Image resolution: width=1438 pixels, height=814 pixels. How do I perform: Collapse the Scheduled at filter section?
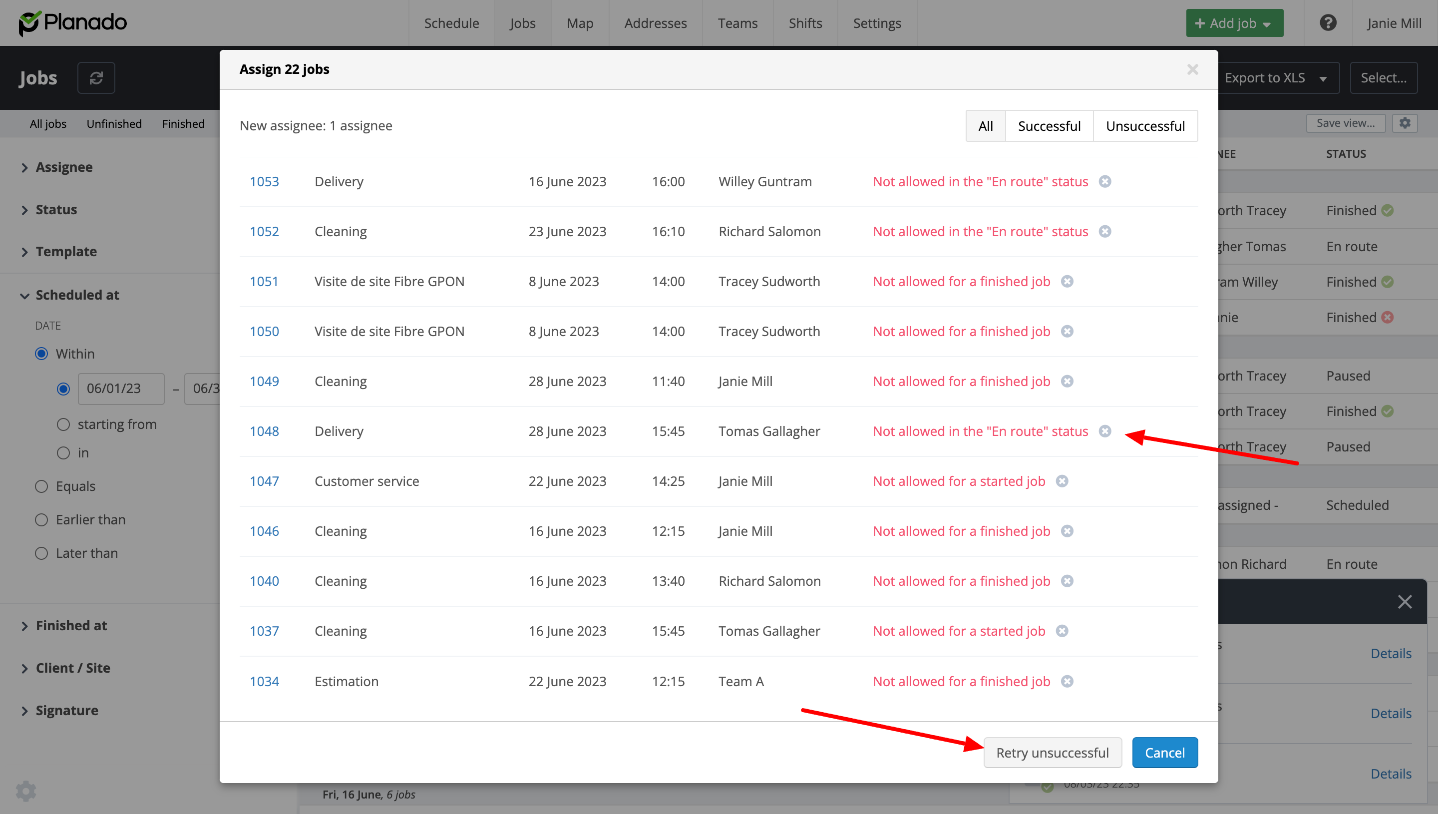(77, 295)
